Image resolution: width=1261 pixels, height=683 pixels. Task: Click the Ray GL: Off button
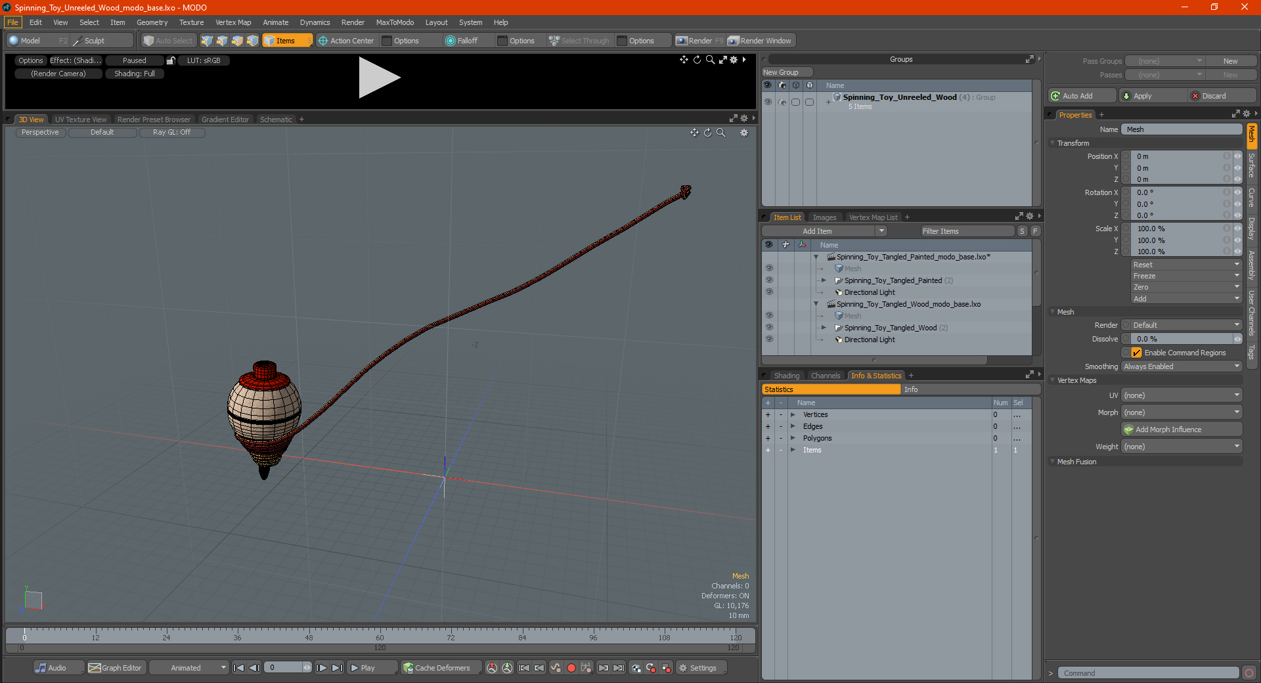coord(172,133)
